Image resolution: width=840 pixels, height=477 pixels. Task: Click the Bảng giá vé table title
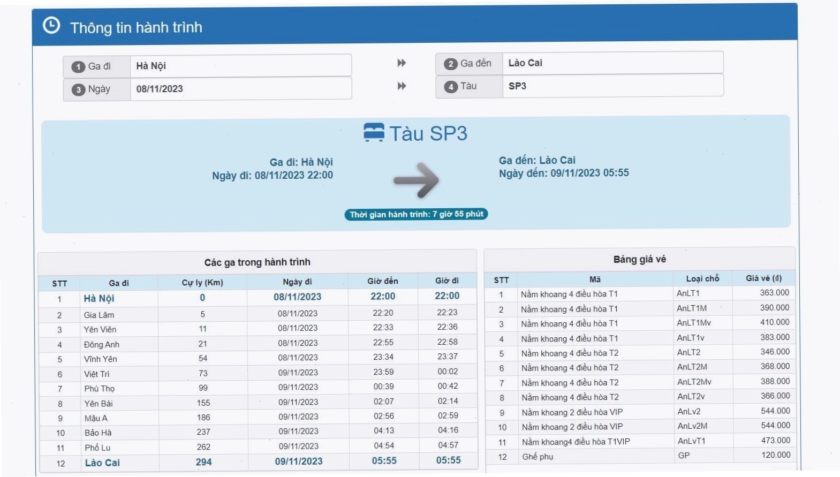(640, 259)
